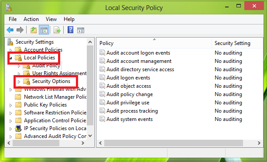
Task: Open the View menu
Action: click(x=51, y=19)
